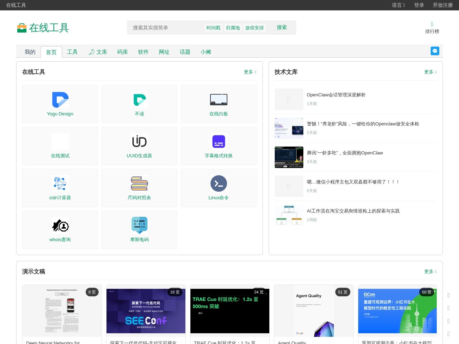Switch to the 工具 tab
The height and width of the screenshot is (344, 459).
tap(72, 52)
